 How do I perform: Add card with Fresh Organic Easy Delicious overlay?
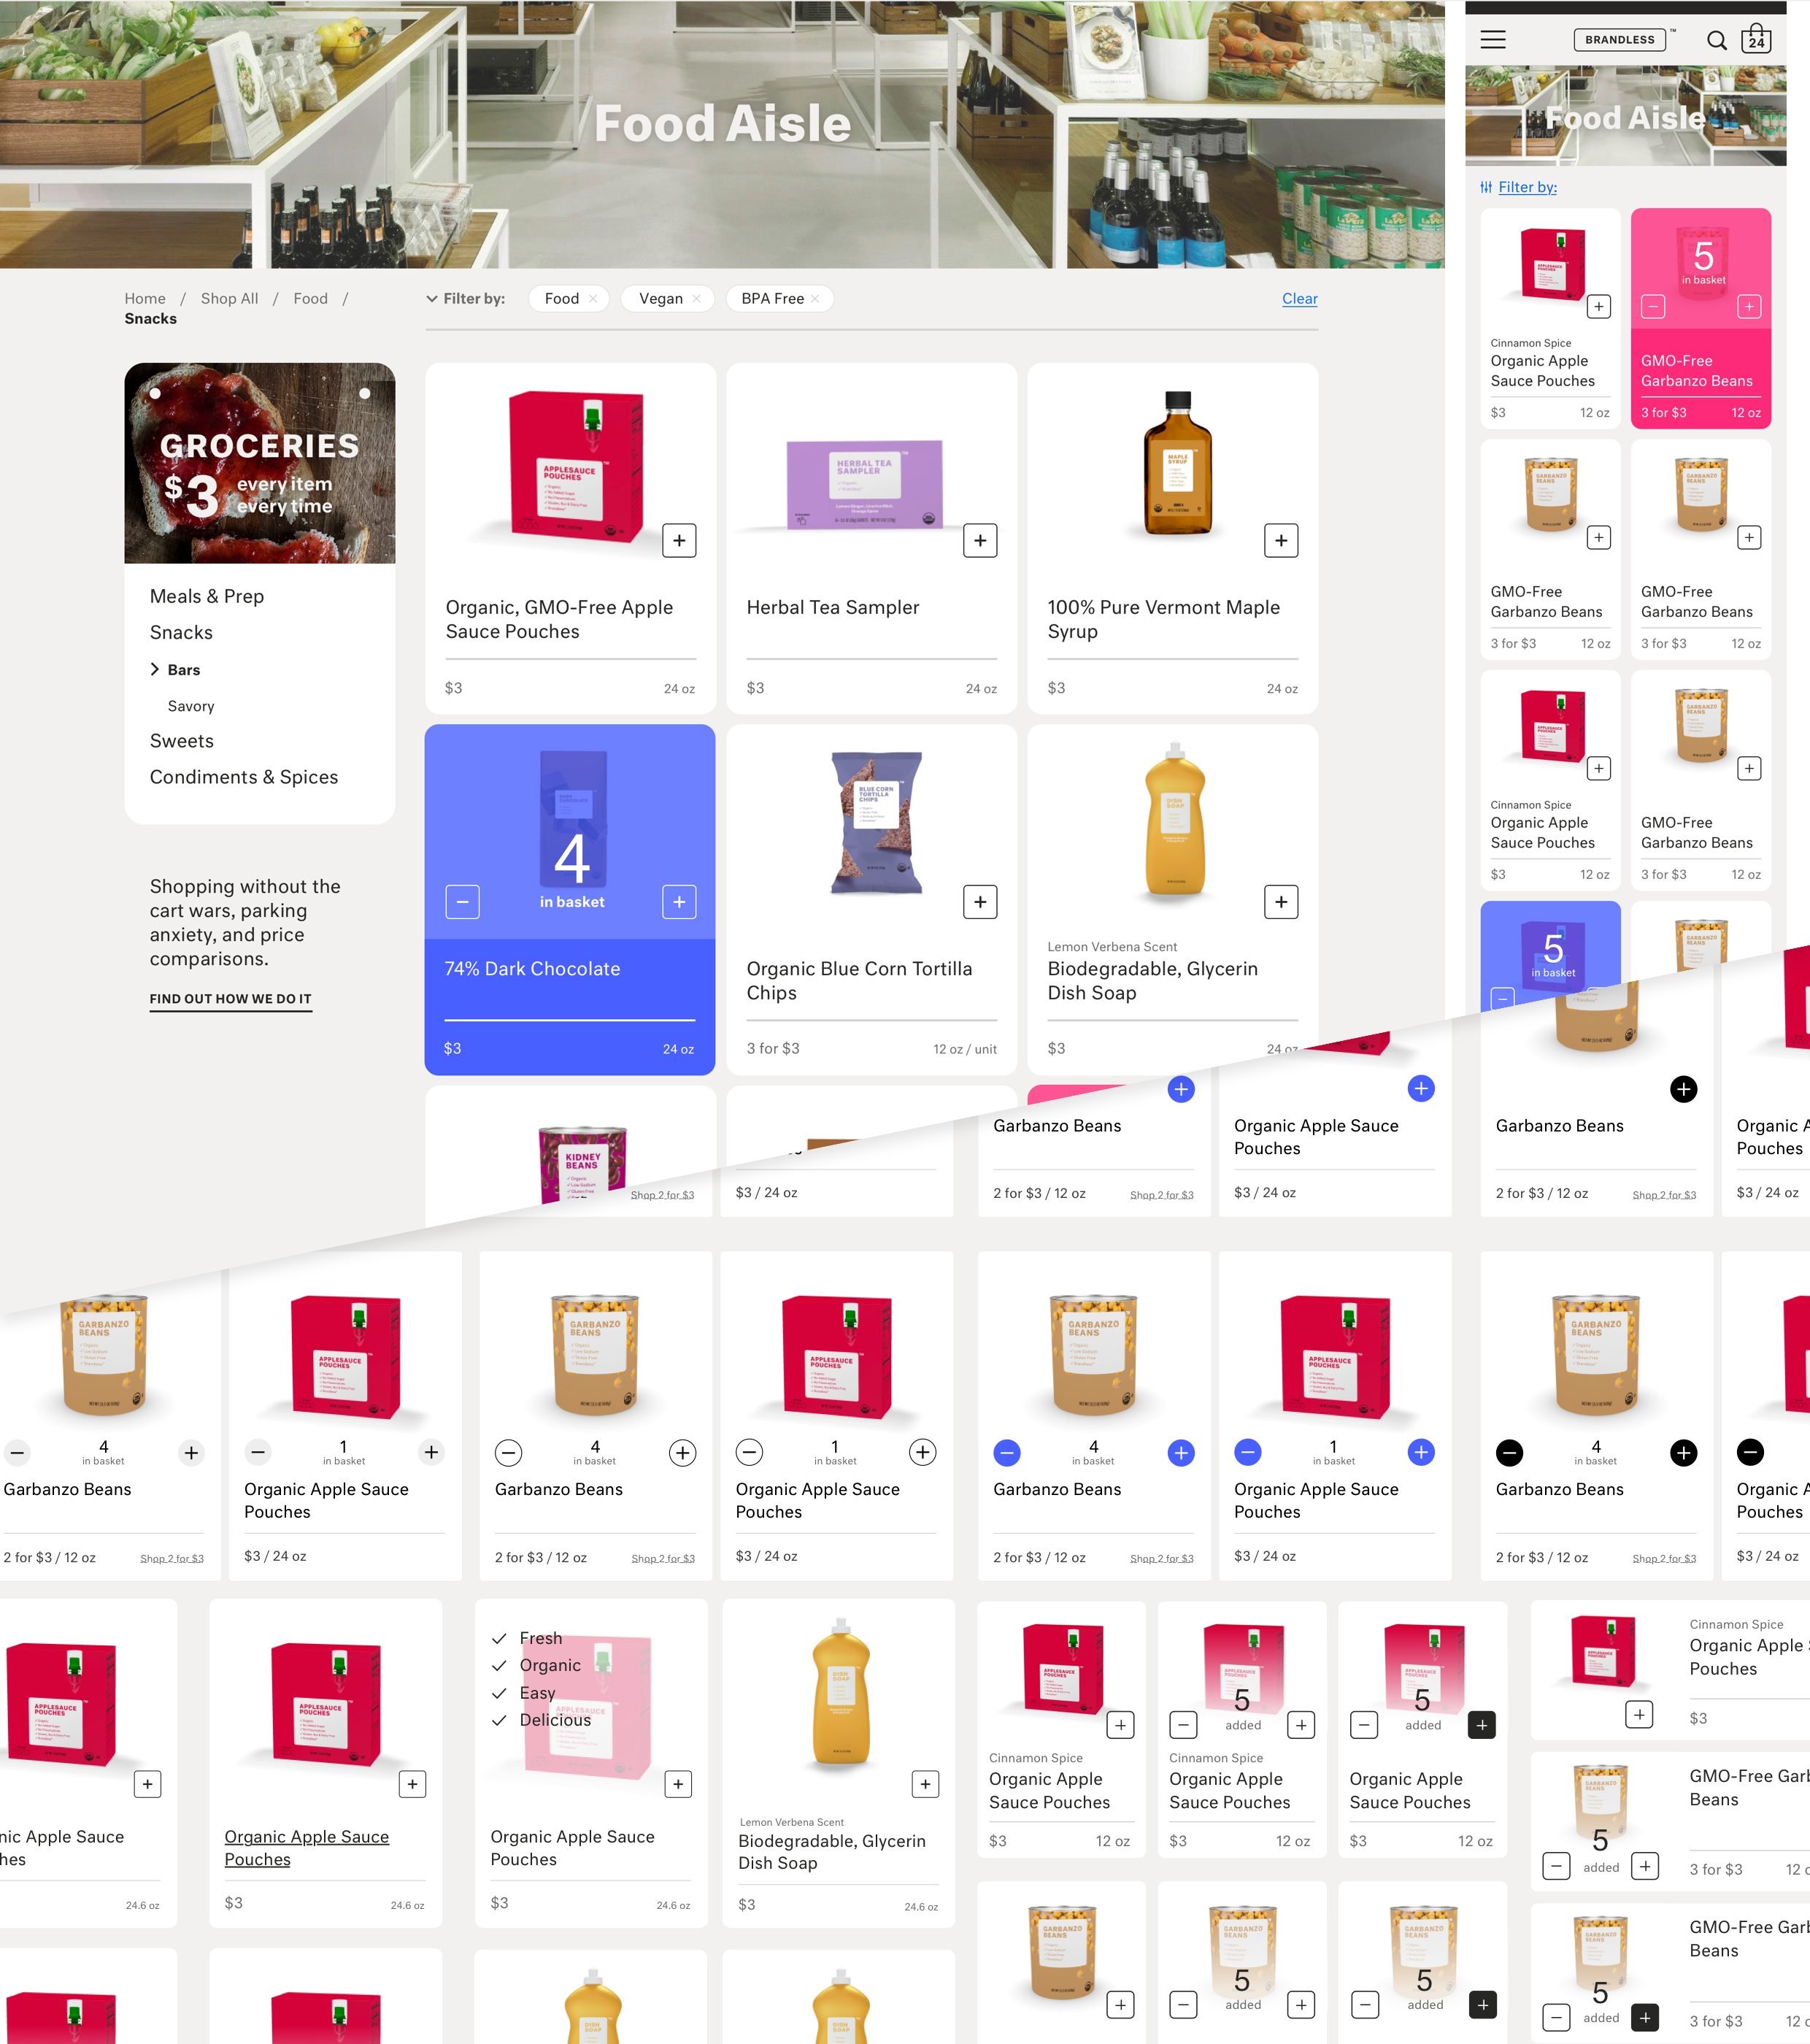click(x=678, y=1784)
